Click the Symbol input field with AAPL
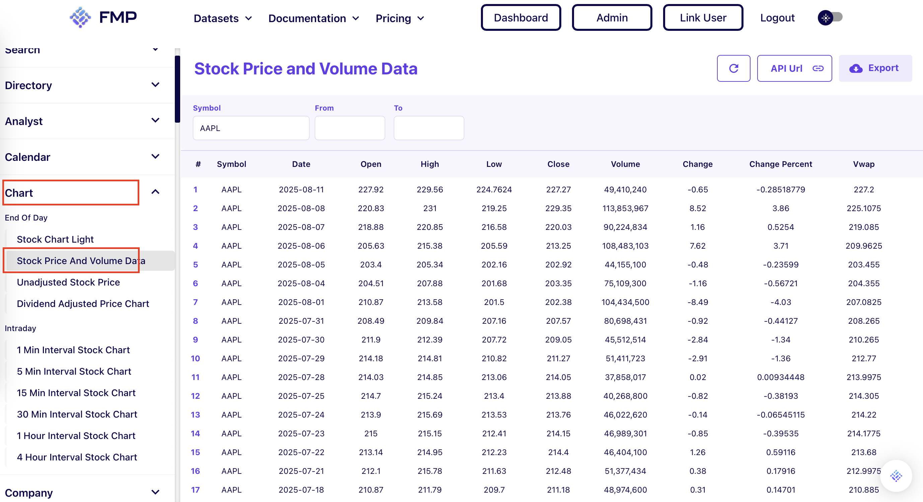 pyautogui.click(x=251, y=128)
